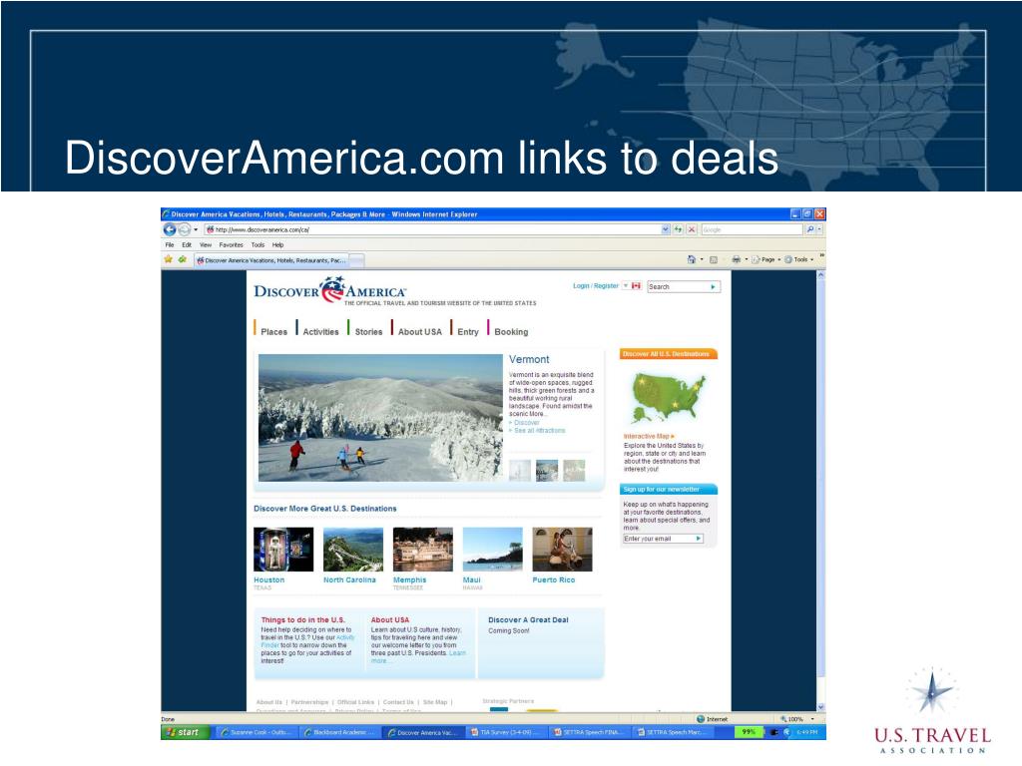Click the Site Map footer link

[435, 702]
